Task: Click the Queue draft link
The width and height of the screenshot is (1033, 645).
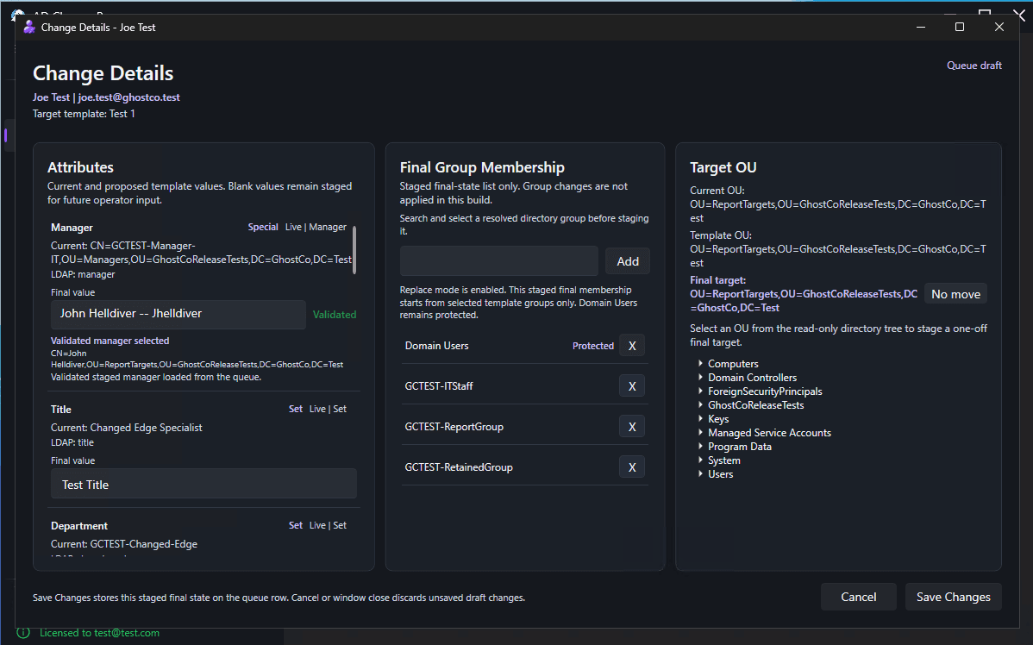Action: (x=974, y=66)
